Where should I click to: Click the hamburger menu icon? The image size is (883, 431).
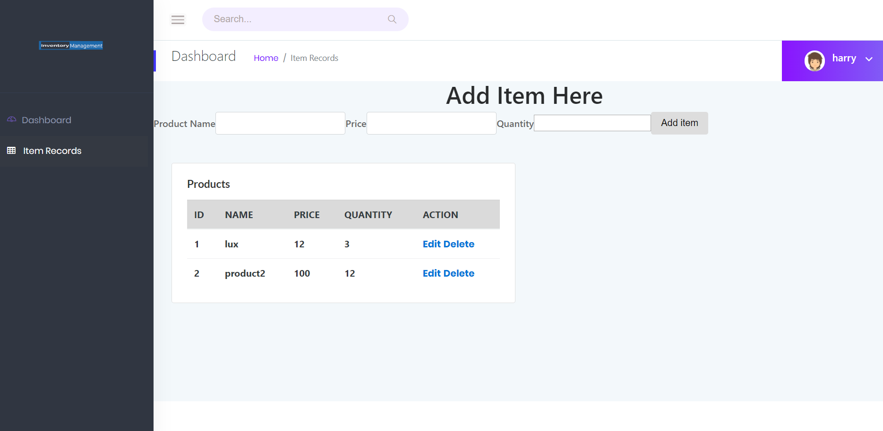[178, 19]
